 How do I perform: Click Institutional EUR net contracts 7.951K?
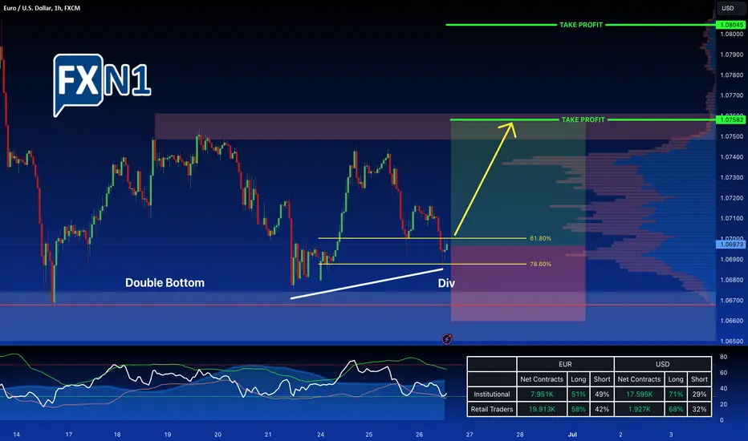(542, 394)
